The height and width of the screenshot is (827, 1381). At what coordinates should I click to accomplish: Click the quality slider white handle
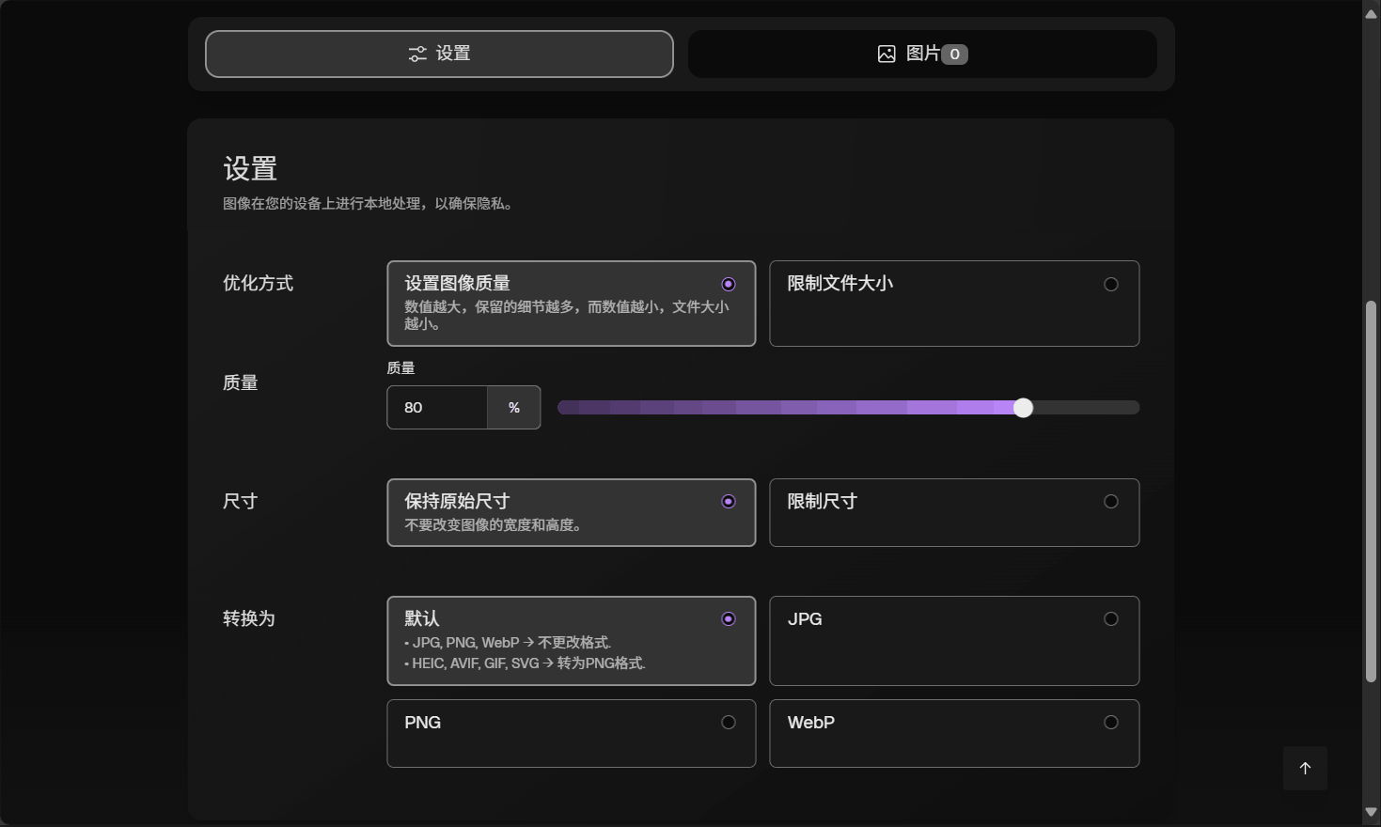click(x=1024, y=407)
